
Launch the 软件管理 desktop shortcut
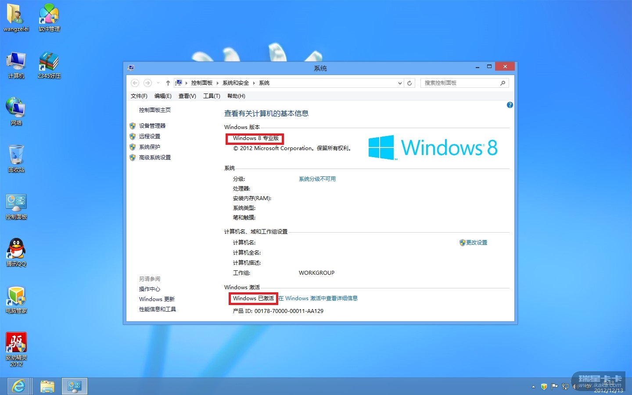[49, 18]
